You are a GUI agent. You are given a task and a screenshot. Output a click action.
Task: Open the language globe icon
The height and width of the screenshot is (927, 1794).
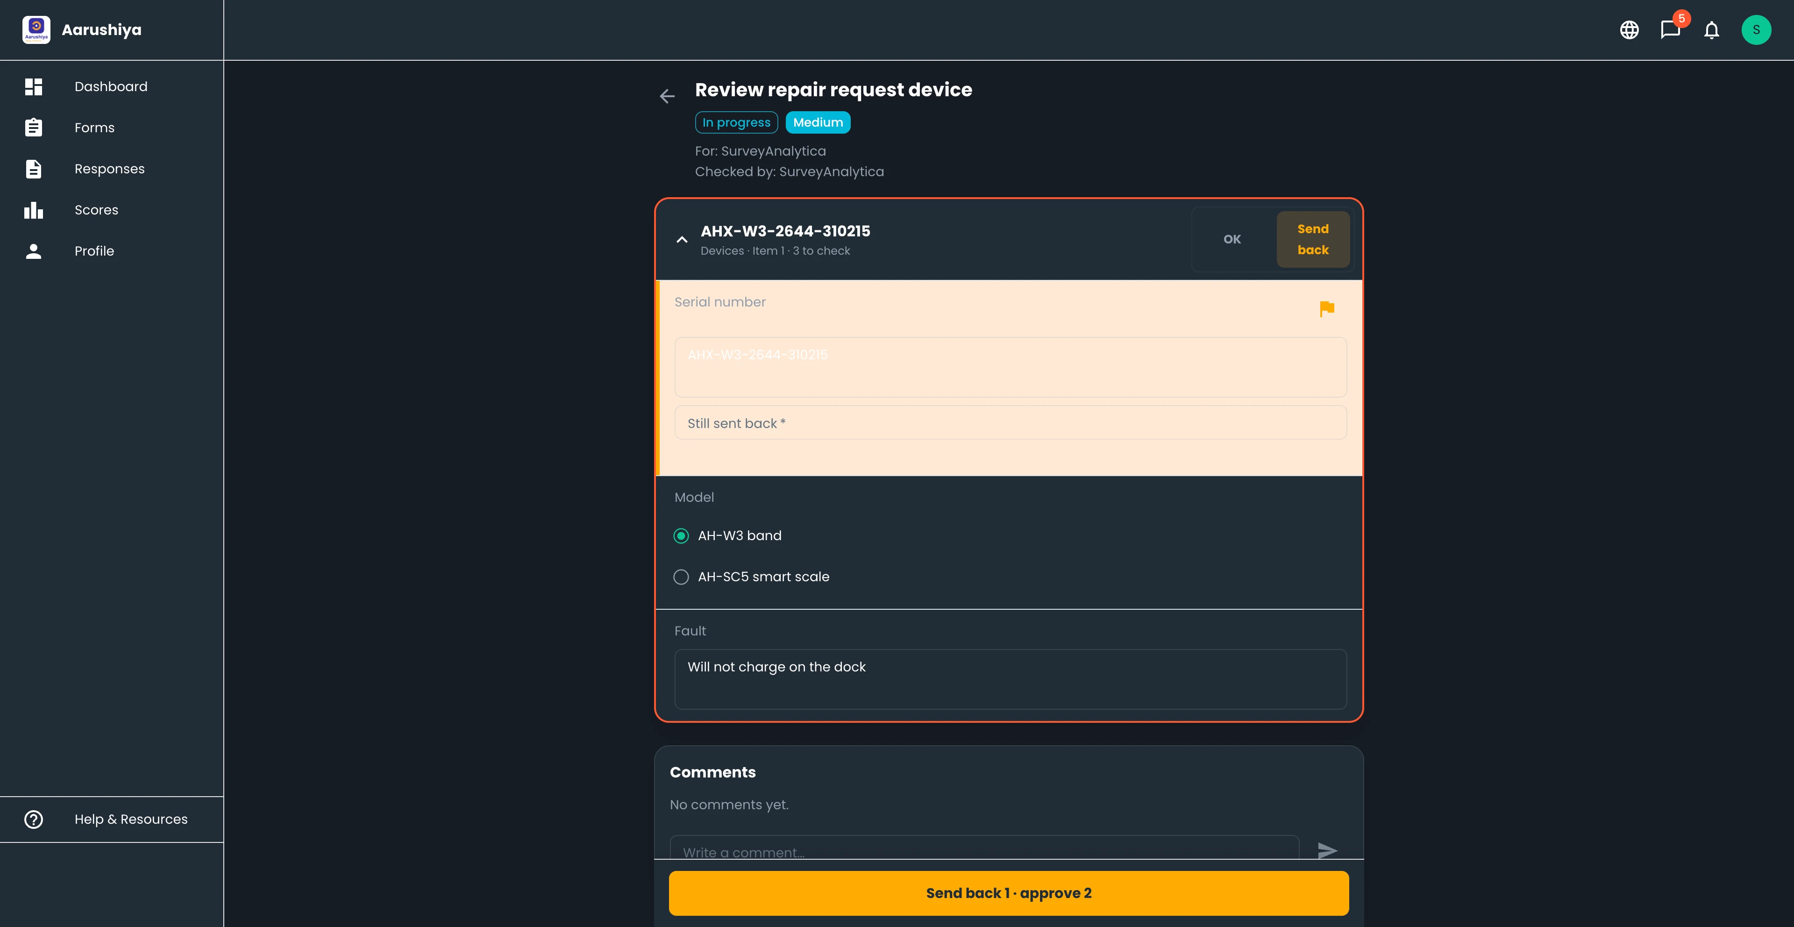point(1629,30)
